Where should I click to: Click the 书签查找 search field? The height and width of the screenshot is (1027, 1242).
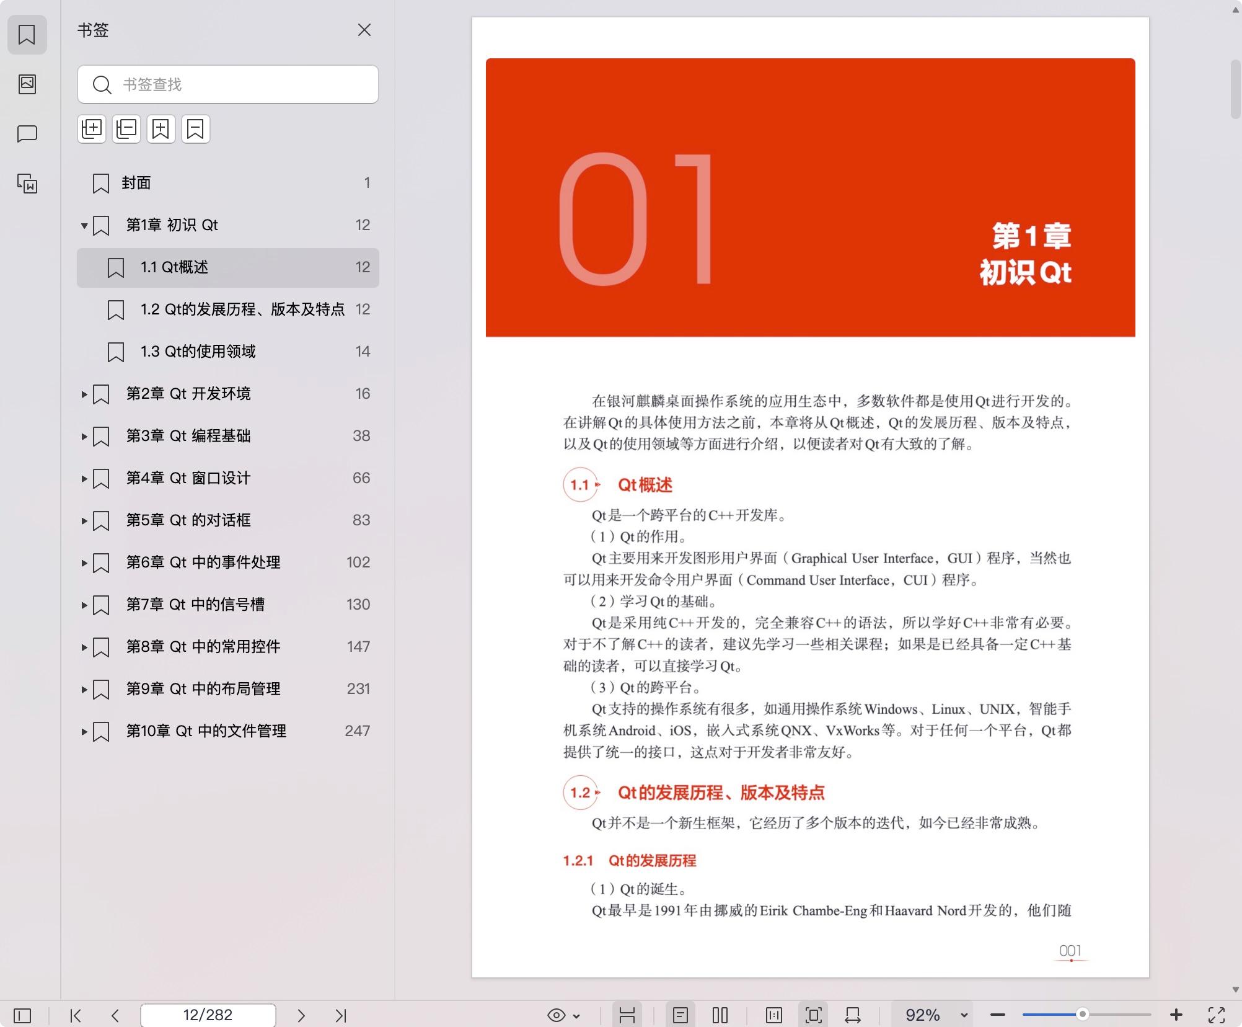pos(228,84)
